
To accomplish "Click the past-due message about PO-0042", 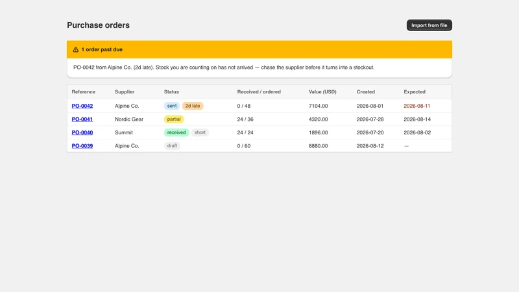I will (224, 67).
